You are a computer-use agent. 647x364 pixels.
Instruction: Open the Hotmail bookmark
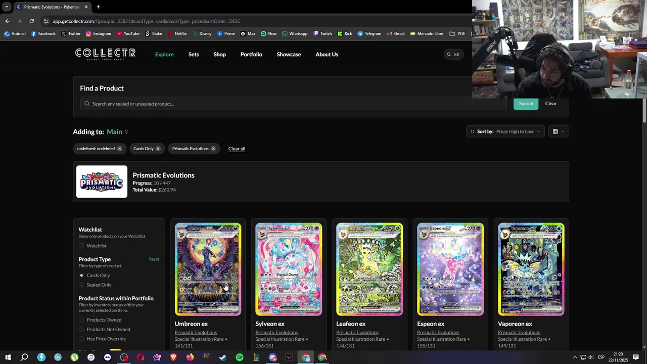[15, 34]
